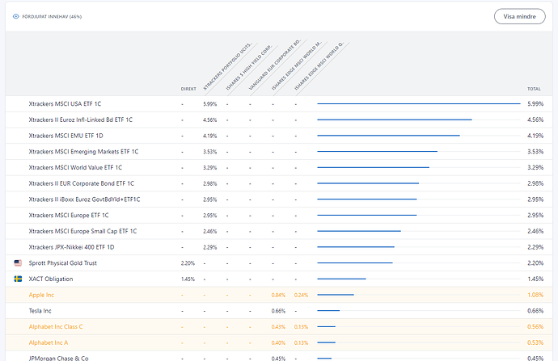Select the Alphabet Inc A name
The height and width of the screenshot is (361, 558).
click(48, 342)
